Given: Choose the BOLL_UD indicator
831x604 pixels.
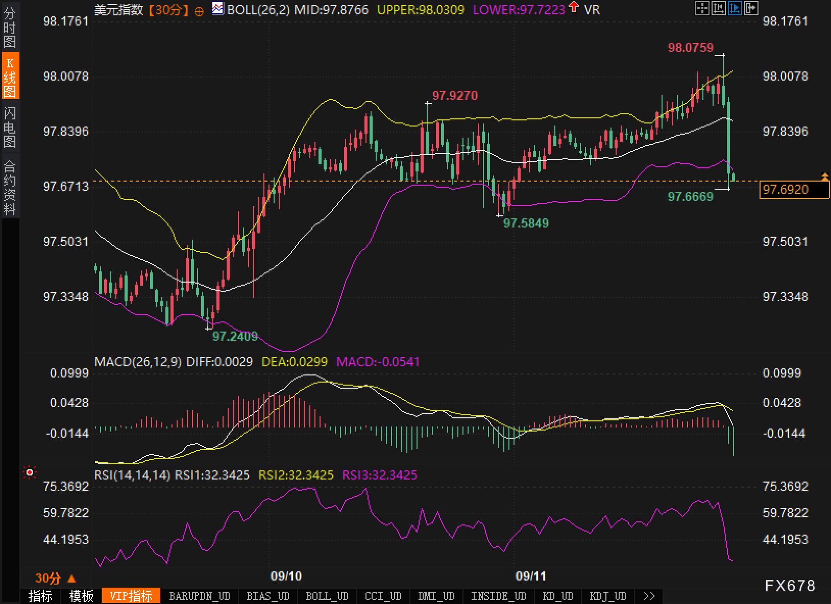Looking at the screenshot, I should [327, 596].
